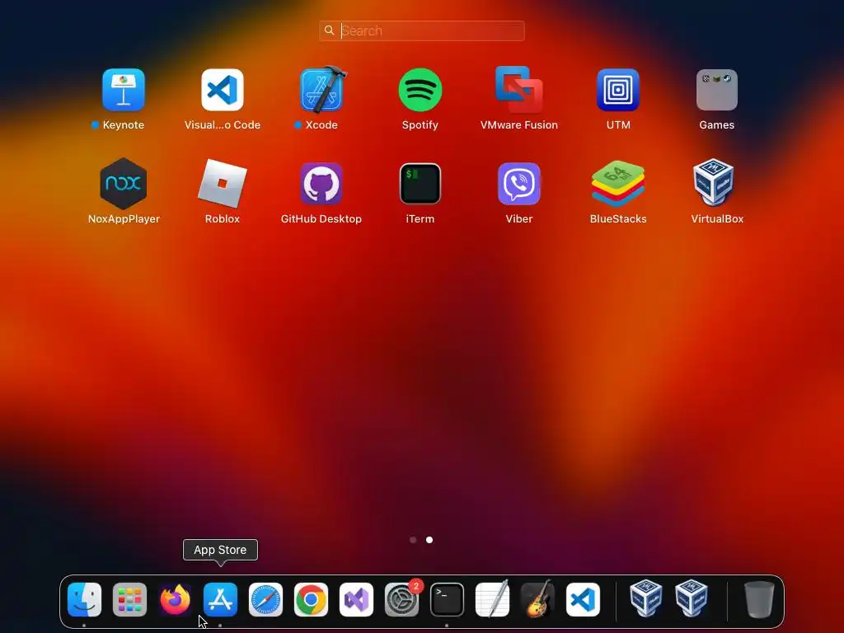The width and height of the screenshot is (844, 633).
Task: Open System Preferences with badge in Dock
Action: coord(402,599)
